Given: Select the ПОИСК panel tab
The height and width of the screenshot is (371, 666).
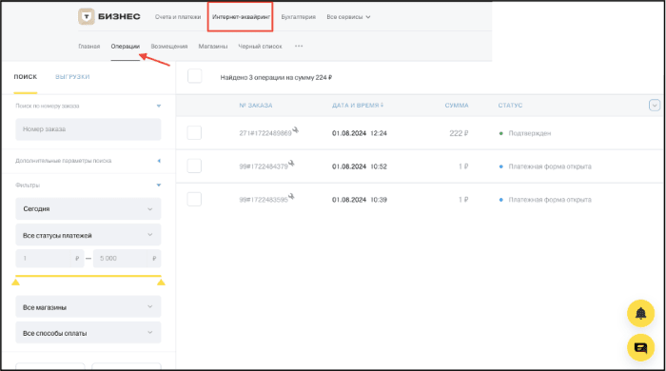Looking at the screenshot, I should pos(26,77).
